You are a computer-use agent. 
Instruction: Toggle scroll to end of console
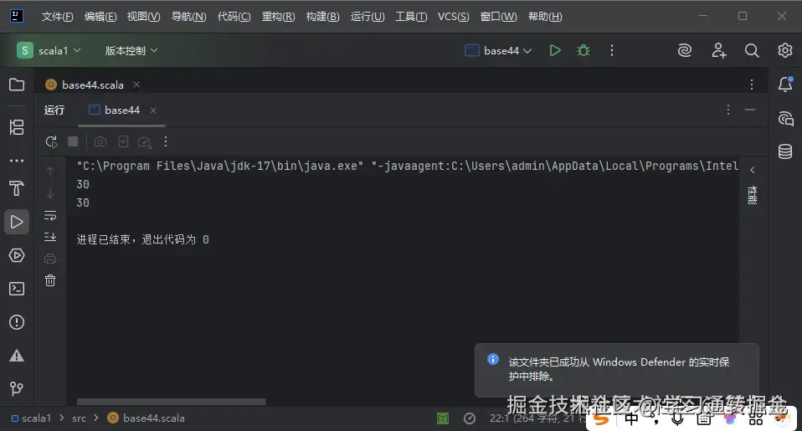[50, 237]
